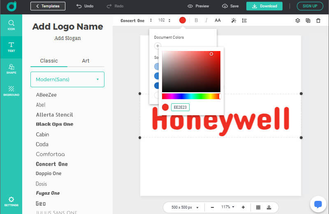Viewport: 329px width, 214px height.
Task: Select the Text tool in sidebar
Action: 11,47
